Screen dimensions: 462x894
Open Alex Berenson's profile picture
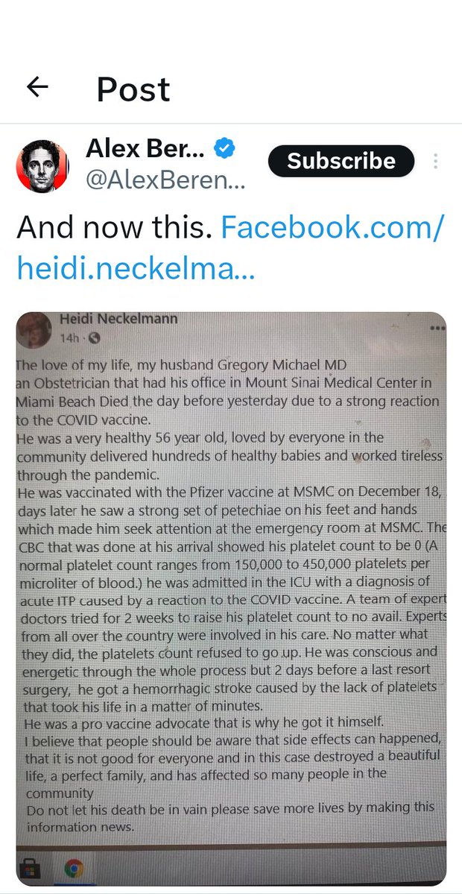42,167
